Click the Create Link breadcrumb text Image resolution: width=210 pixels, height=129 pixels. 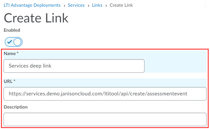[x=121, y=5]
